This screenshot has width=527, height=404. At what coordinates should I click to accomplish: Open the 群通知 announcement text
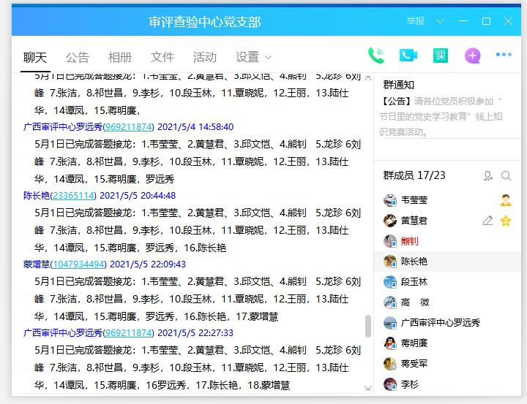coord(441,116)
